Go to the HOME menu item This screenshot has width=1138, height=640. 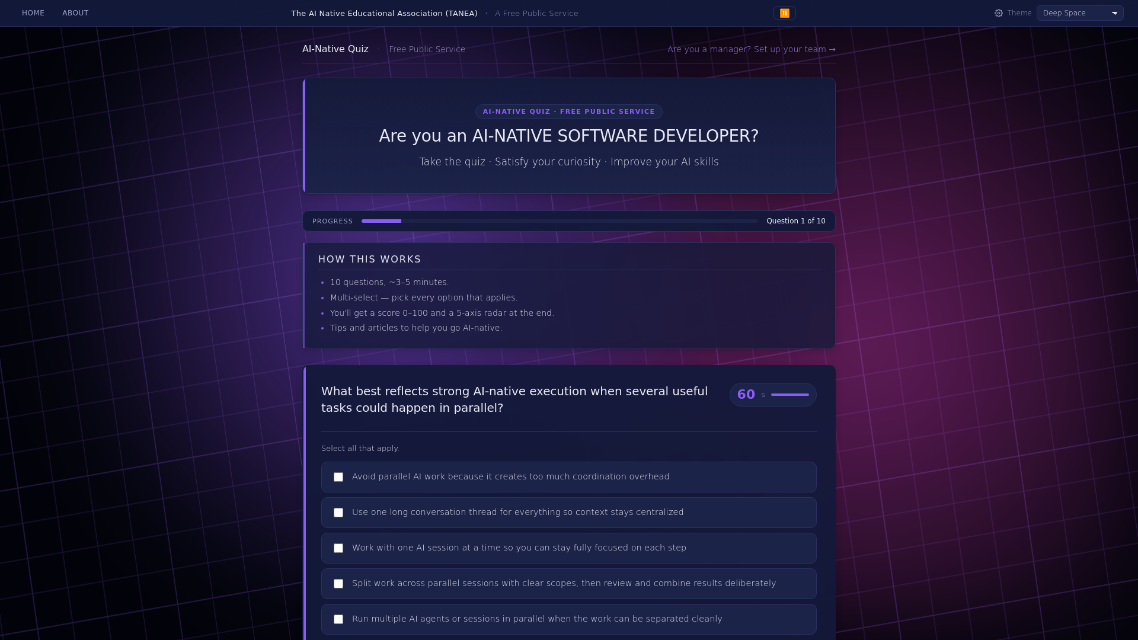33,13
